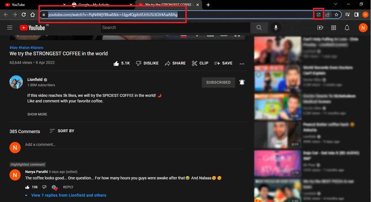The width and height of the screenshot is (371, 202).
Task: Open Navya Paruthi commenter name link
Action: click(x=36, y=172)
